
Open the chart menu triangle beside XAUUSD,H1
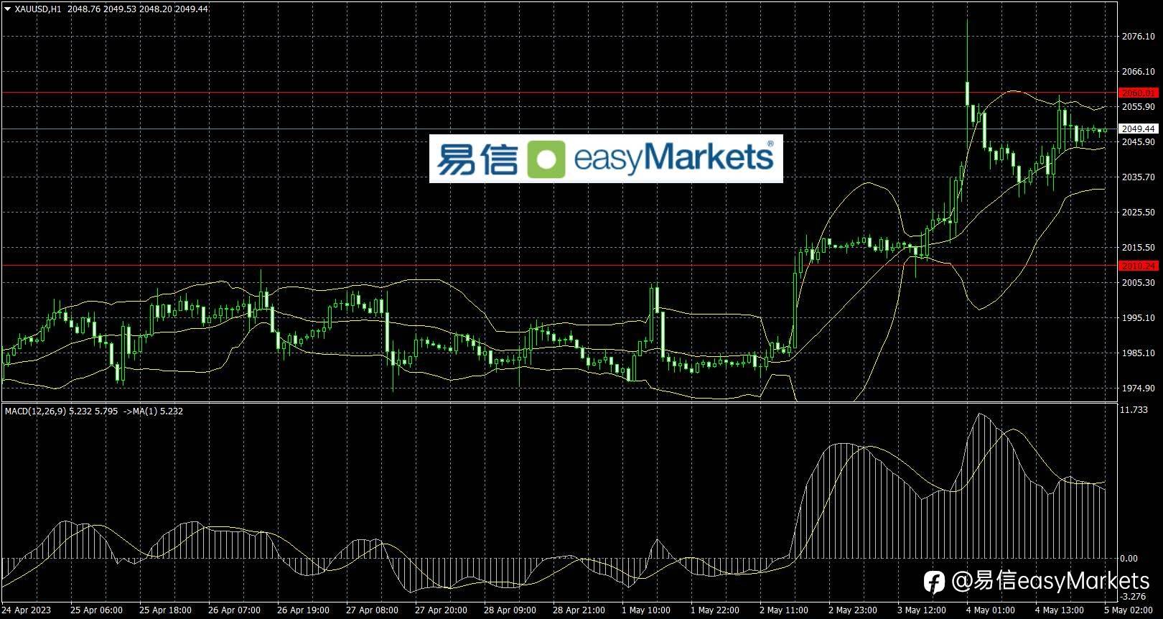[7, 9]
